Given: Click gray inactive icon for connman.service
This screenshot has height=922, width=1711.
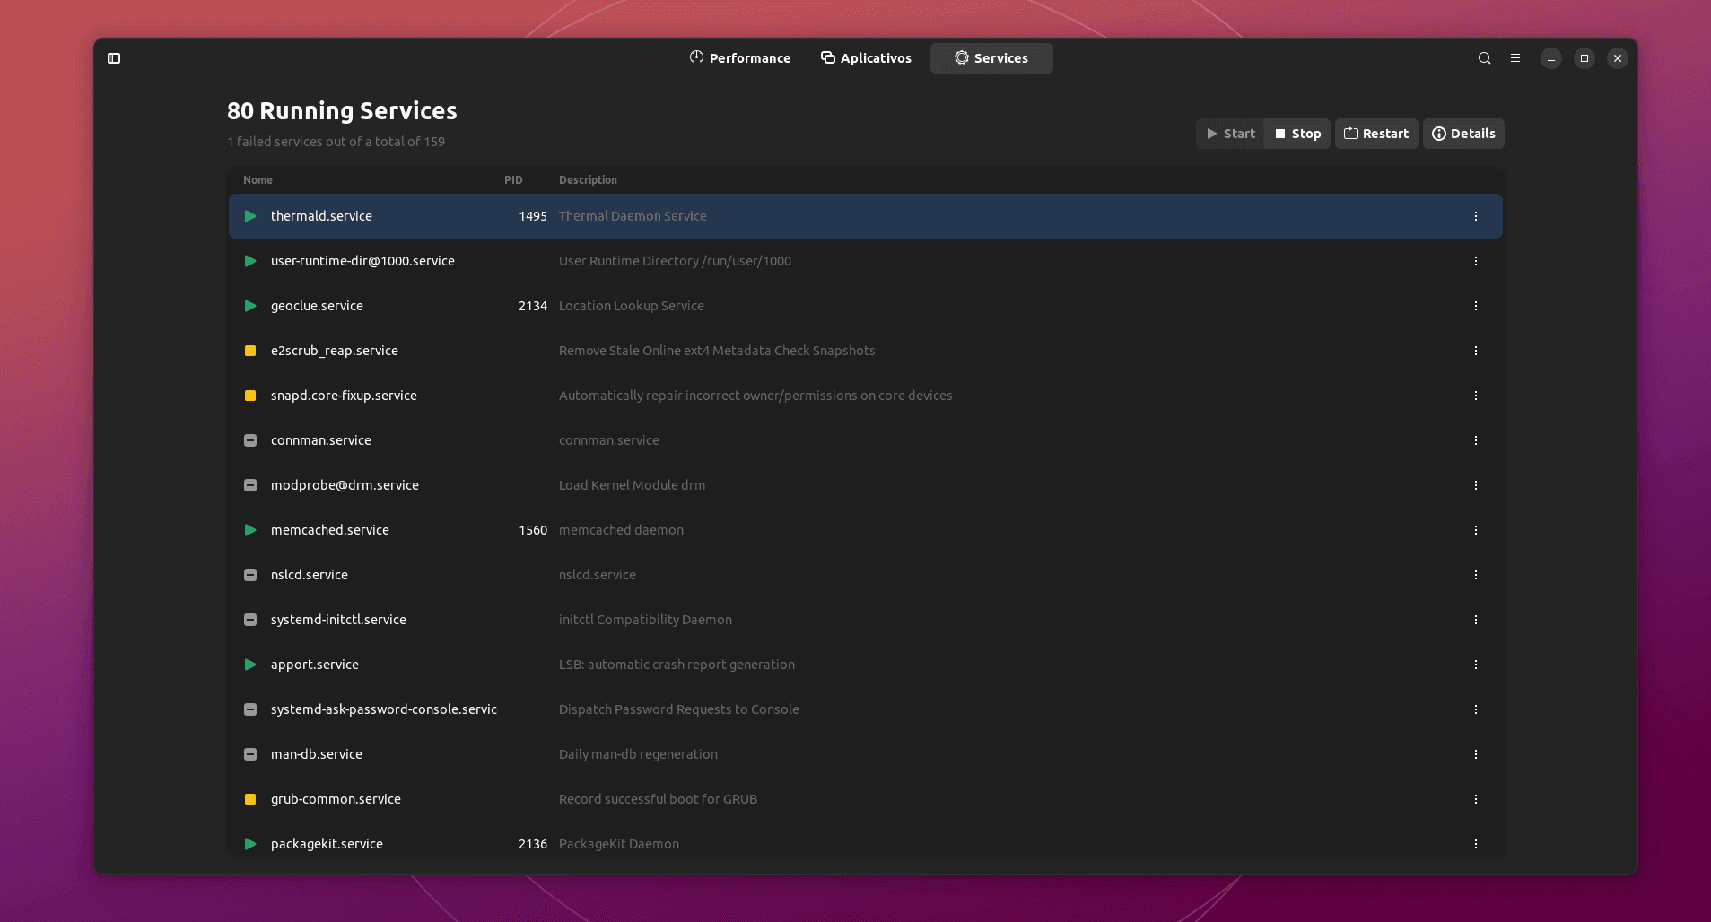Looking at the screenshot, I should click(250, 440).
